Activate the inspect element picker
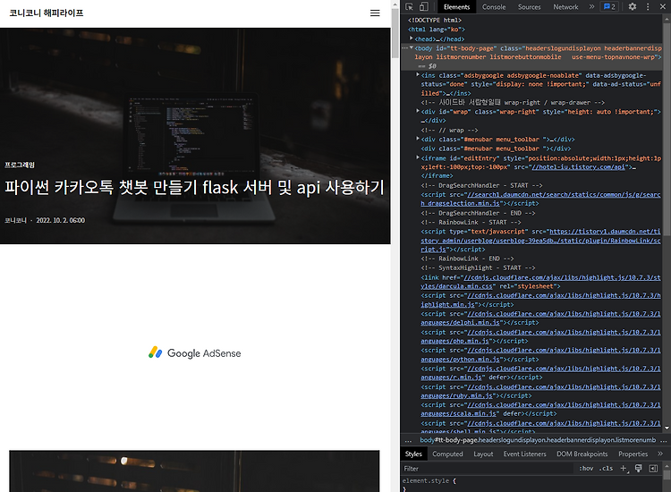Screen dimensions: 671x492 coord(409,7)
